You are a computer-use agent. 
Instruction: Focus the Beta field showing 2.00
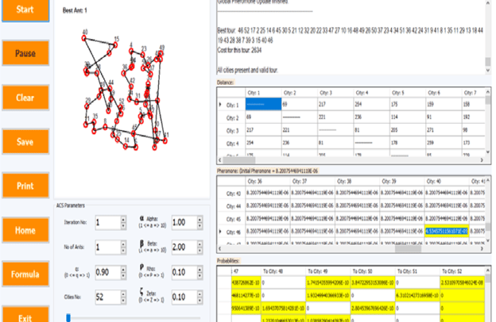(x=184, y=247)
